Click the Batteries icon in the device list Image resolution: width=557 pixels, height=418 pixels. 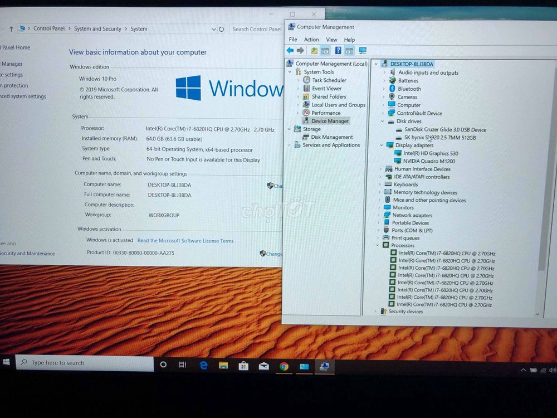coord(392,80)
